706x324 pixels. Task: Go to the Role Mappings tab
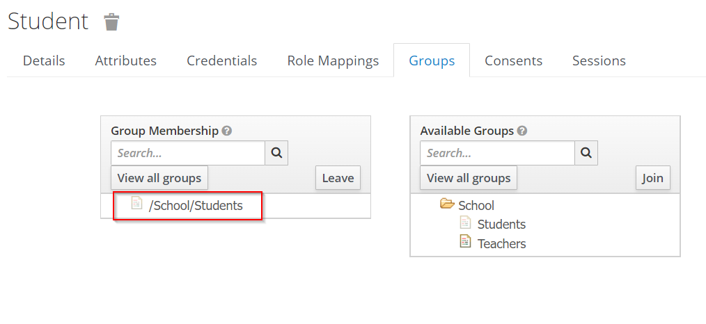tap(333, 60)
